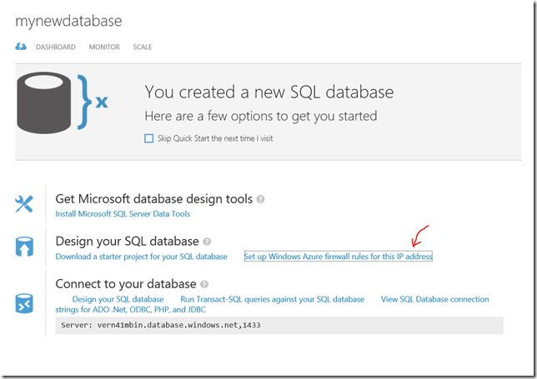Click the database cylinder graphic
This screenshot has width=537, height=379.
click(44, 102)
